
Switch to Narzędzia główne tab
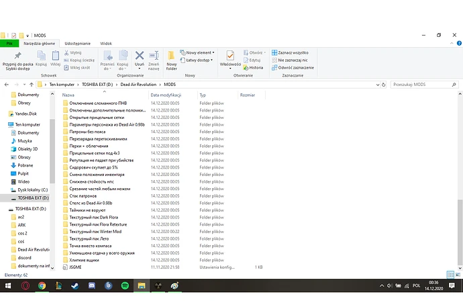pos(40,44)
